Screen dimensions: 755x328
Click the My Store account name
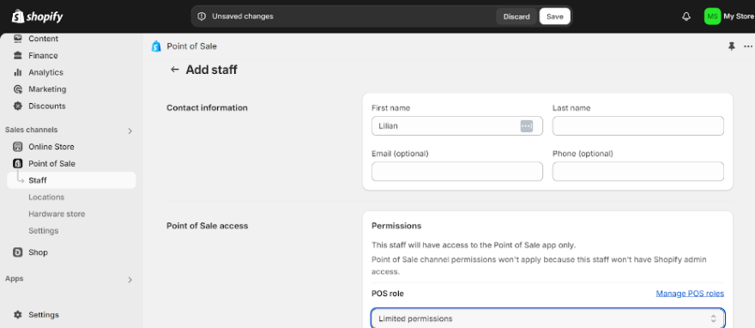(x=739, y=16)
